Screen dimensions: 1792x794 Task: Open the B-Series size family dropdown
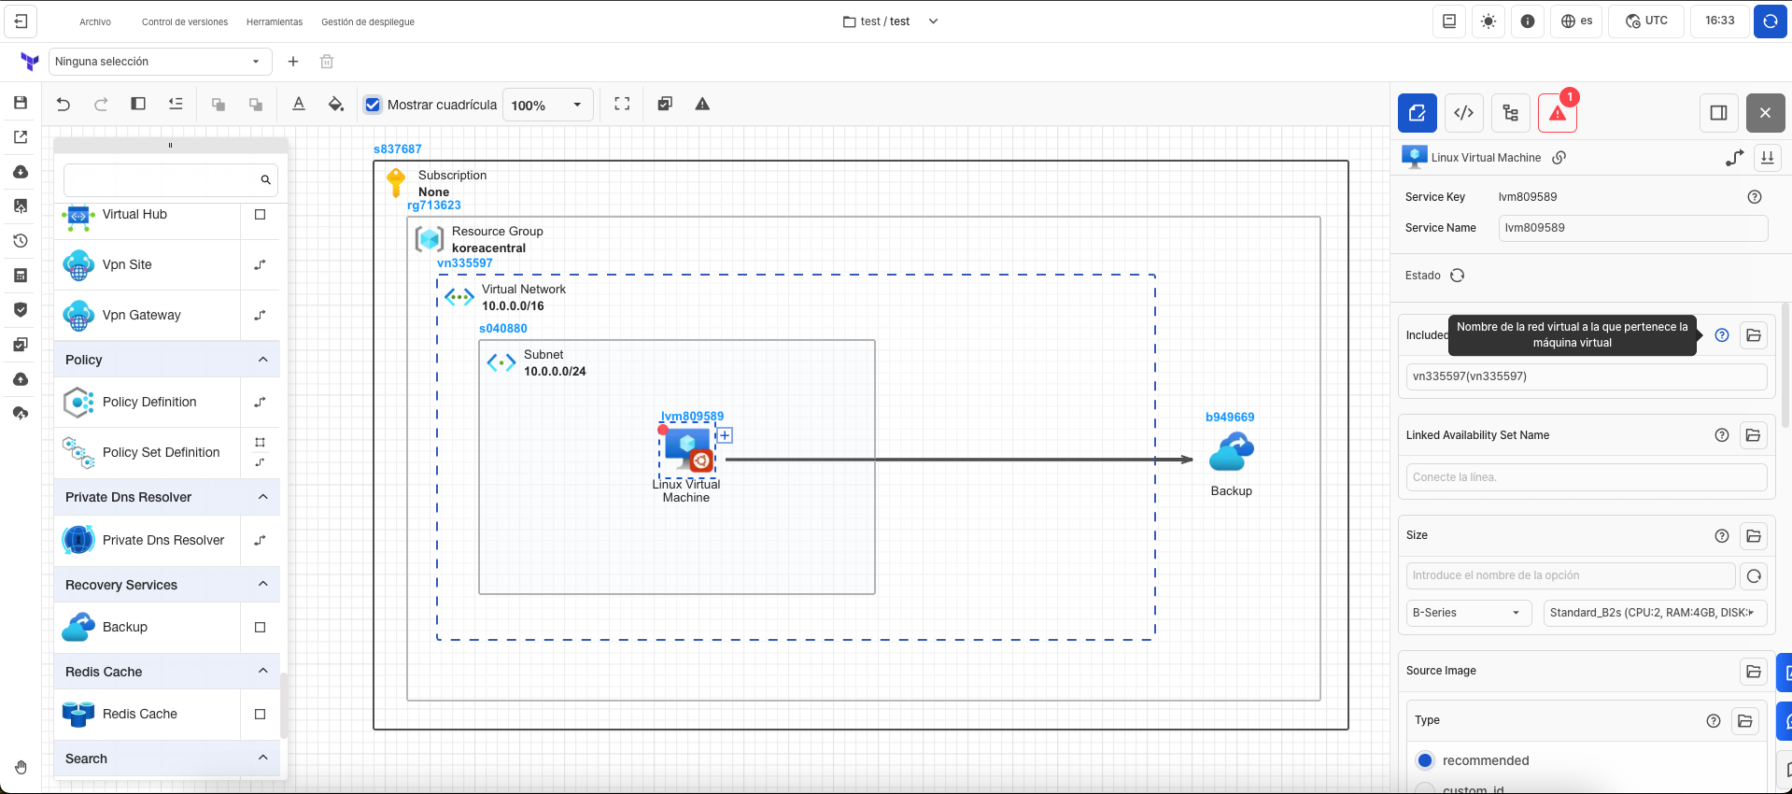1468,613
